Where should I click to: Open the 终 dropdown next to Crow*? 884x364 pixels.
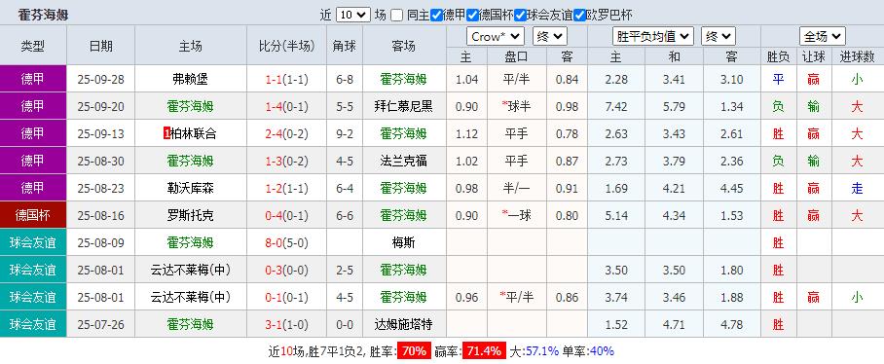click(549, 37)
